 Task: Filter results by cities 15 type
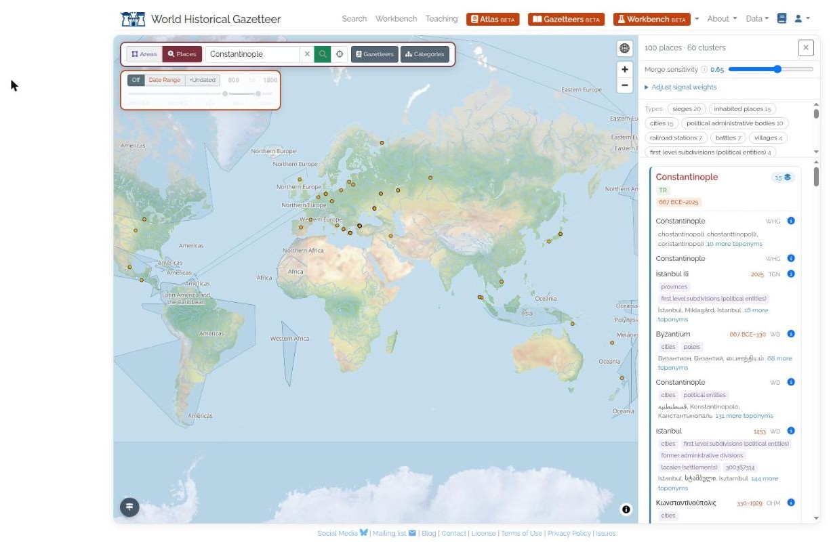click(662, 123)
